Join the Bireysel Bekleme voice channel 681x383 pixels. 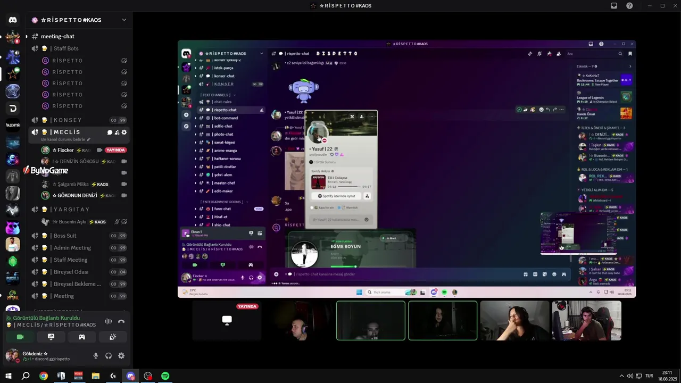click(x=80, y=284)
